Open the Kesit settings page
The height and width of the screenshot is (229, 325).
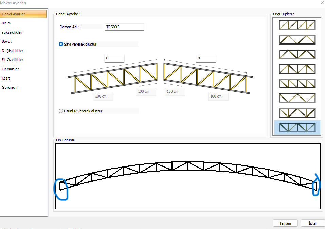[x=6, y=78]
